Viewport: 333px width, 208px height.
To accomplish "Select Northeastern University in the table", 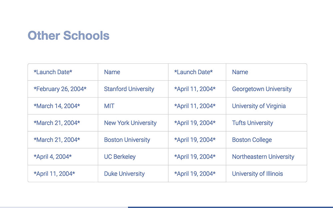I will pos(263,157).
